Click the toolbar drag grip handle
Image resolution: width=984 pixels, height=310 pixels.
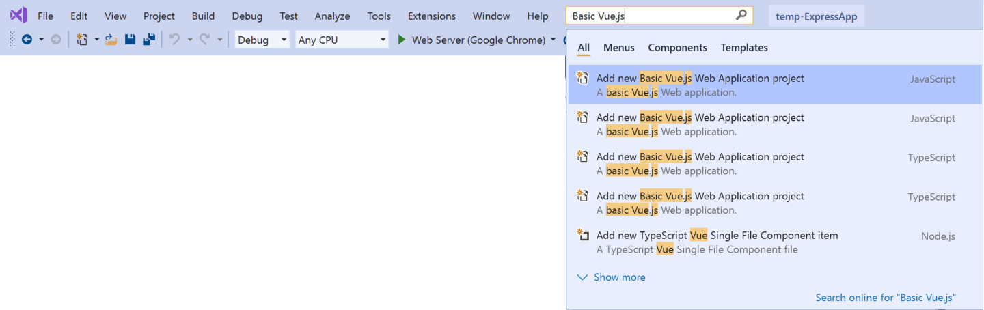click(x=12, y=40)
